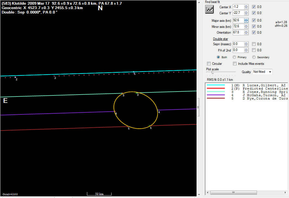
Task: Toggle the Major axis fit checkbox
Action: [x=254, y=20]
